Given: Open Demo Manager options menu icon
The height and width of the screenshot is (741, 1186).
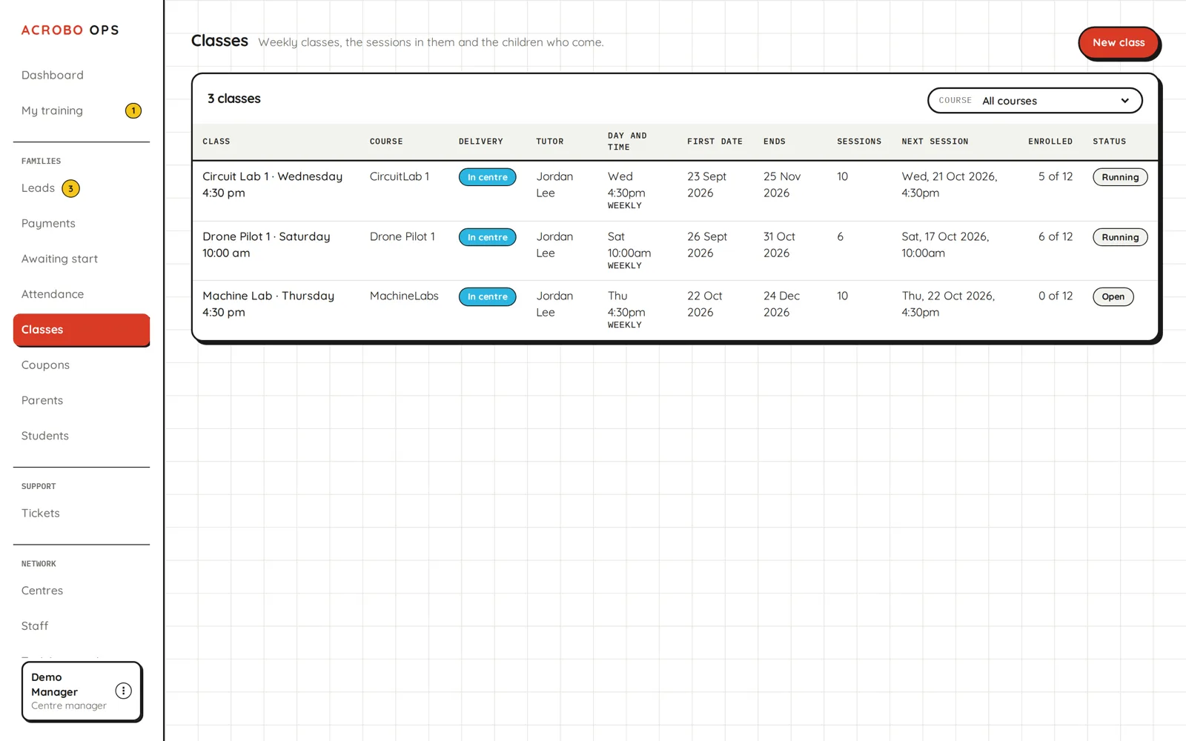Looking at the screenshot, I should (x=124, y=691).
